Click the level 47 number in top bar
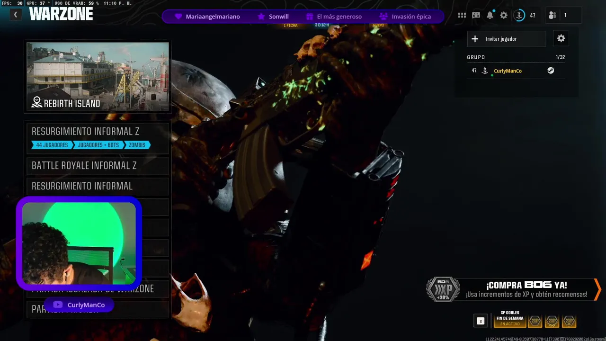Screen dimensions: 606x341 (x=533, y=16)
